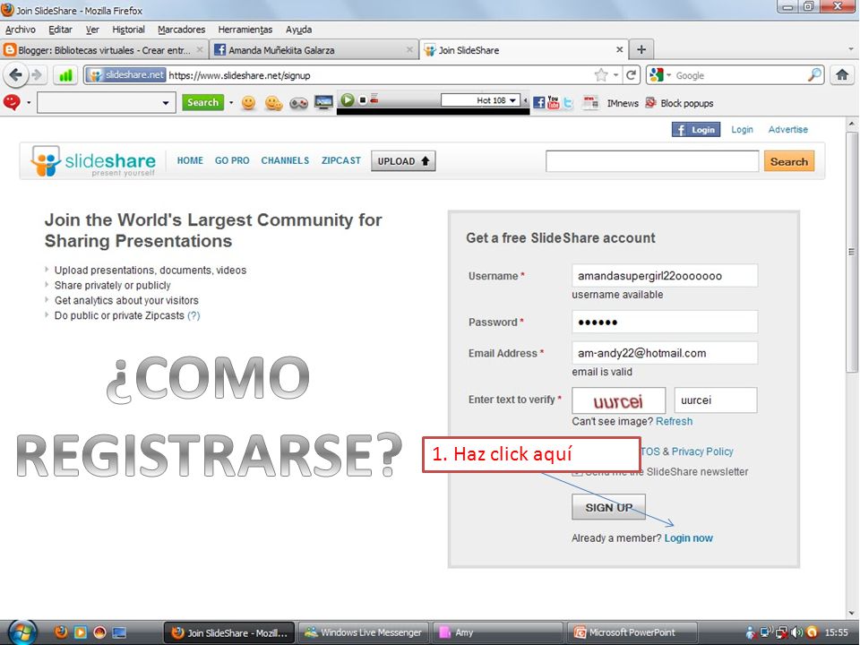Click the double smiley emoticons toolbar icon
The image size is (860, 645).
274,102
